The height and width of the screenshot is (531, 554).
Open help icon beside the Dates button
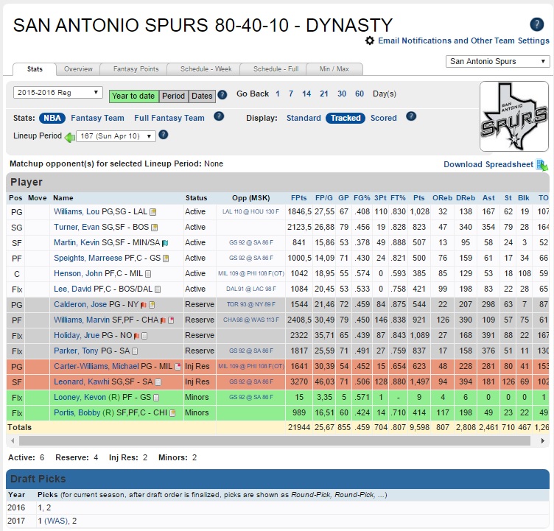click(222, 95)
